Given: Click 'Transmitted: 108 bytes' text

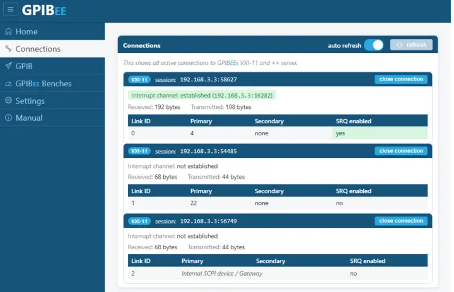Looking at the screenshot, I should point(221,107).
